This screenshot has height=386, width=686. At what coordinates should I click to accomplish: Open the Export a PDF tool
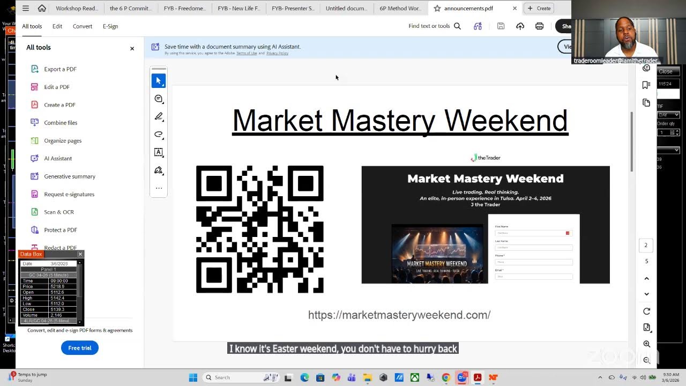(60, 69)
